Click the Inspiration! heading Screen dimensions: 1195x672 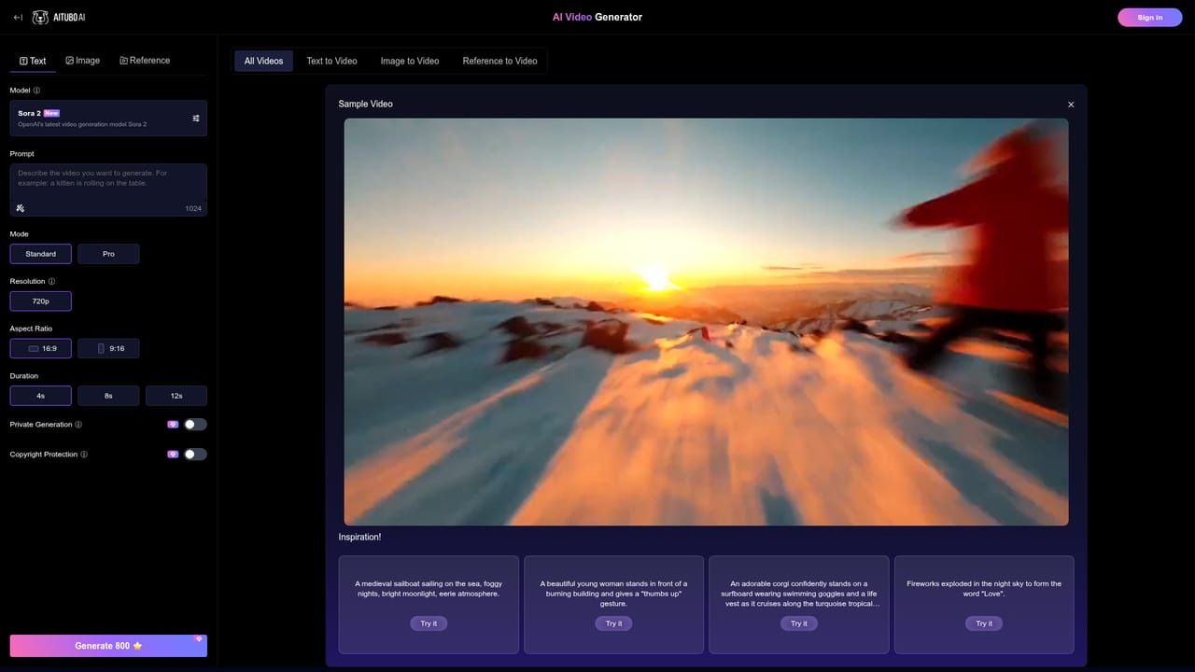pyautogui.click(x=359, y=537)
